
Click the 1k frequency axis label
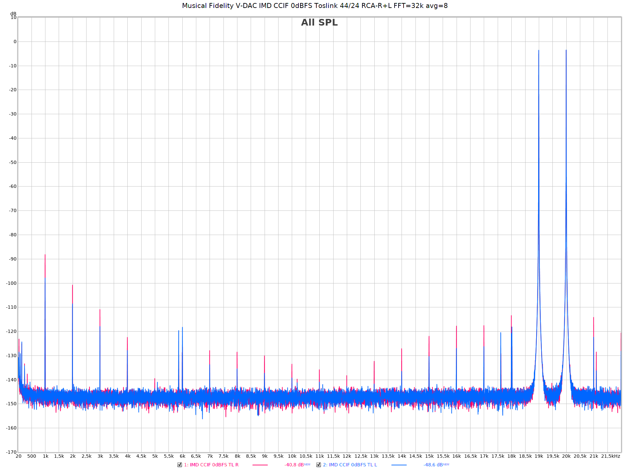[45, 456]
